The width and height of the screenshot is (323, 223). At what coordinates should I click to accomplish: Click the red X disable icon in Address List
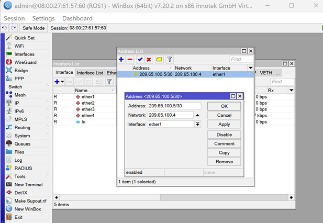(149, 60)
